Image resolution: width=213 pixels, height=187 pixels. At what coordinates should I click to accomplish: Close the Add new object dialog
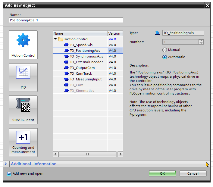pyautogui.click(x=207, y=5)
